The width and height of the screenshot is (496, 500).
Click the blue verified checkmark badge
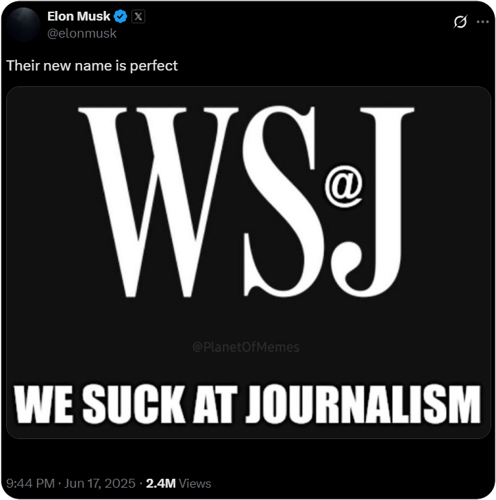click(x=121, y=16)
